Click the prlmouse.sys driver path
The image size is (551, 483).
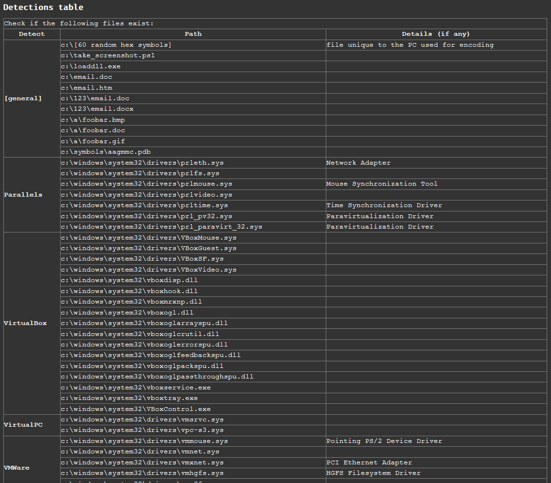click(x=146, y=184)
